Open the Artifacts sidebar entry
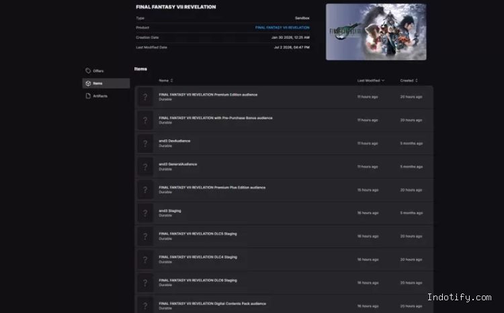The width and height of the screenshot is (504, 313). pos(106,96)
